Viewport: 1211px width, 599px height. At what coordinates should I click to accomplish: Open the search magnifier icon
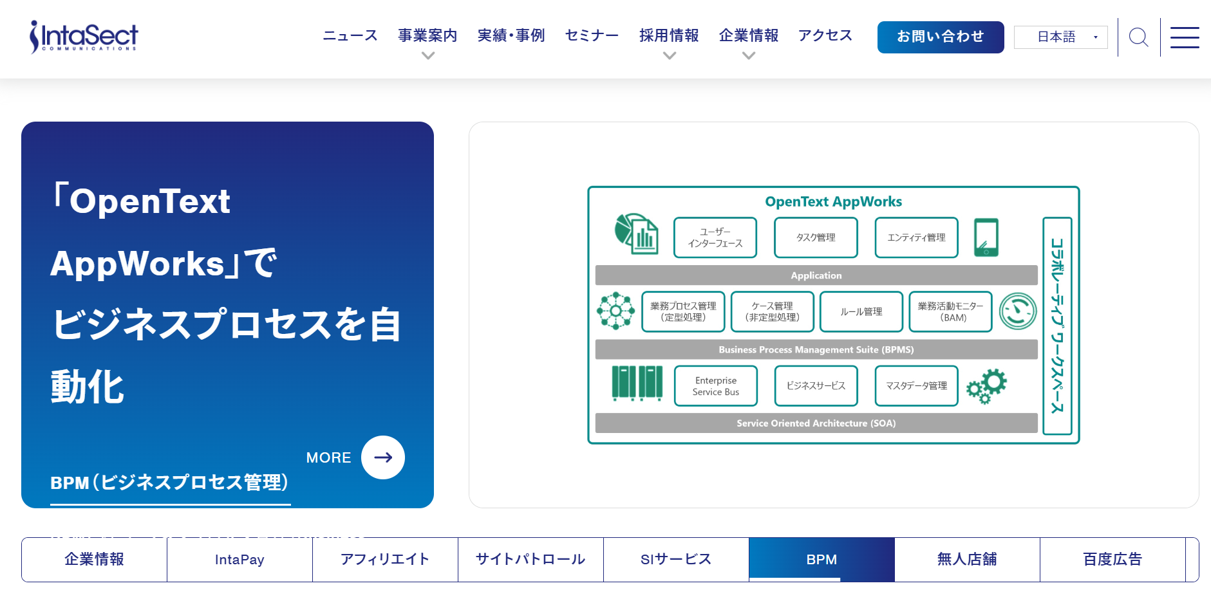pos(1138,37)
